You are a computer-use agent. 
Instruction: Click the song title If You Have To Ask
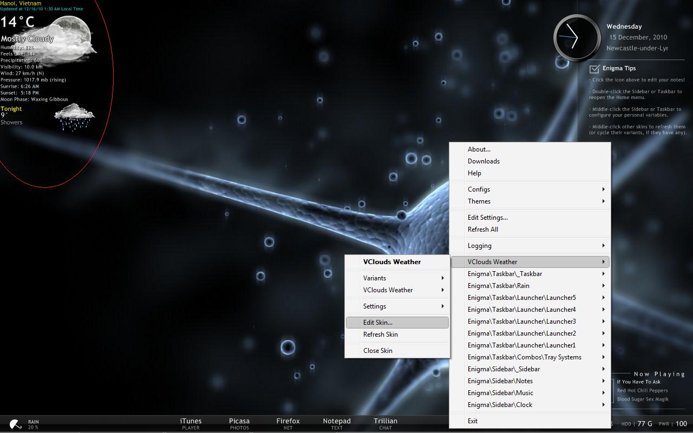coord(638,382)
